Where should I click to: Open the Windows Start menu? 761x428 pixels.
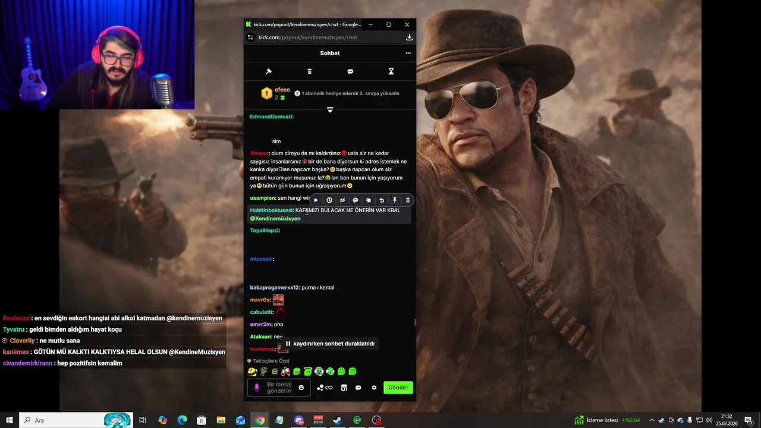tap(9, 420)
